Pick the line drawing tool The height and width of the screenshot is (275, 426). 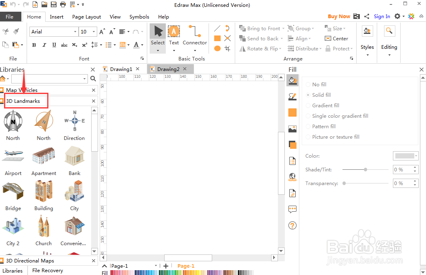tap(217, 28)
